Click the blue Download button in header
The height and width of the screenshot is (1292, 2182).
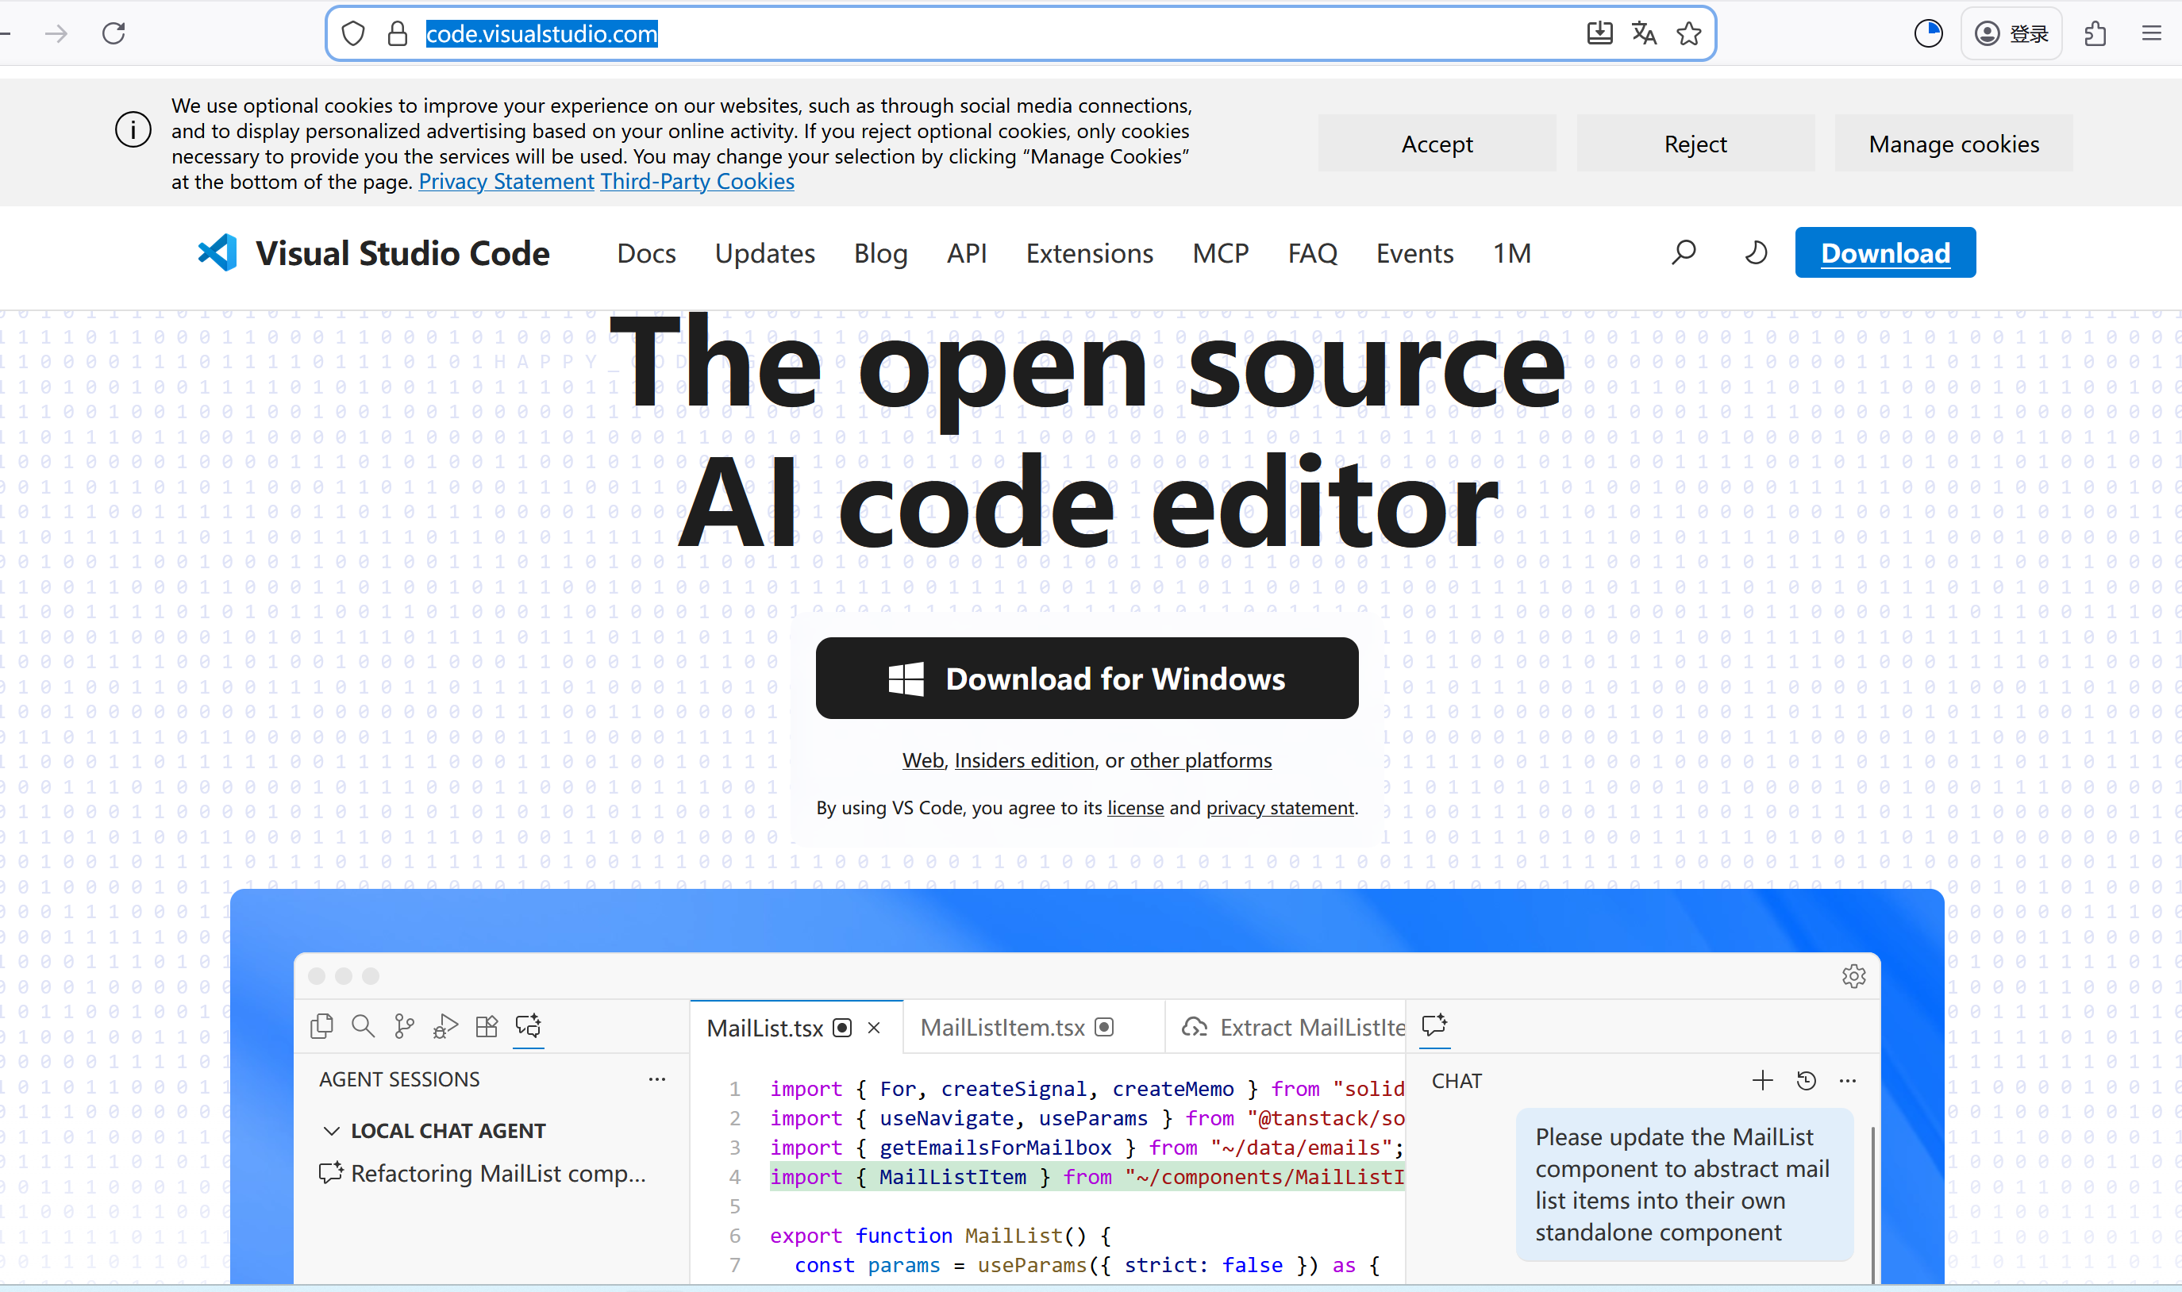[1885, 252]
